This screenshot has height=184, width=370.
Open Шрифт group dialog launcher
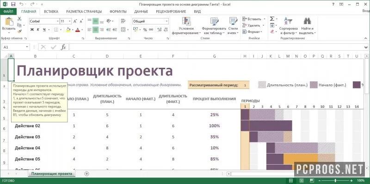click(x=83, y=38)
